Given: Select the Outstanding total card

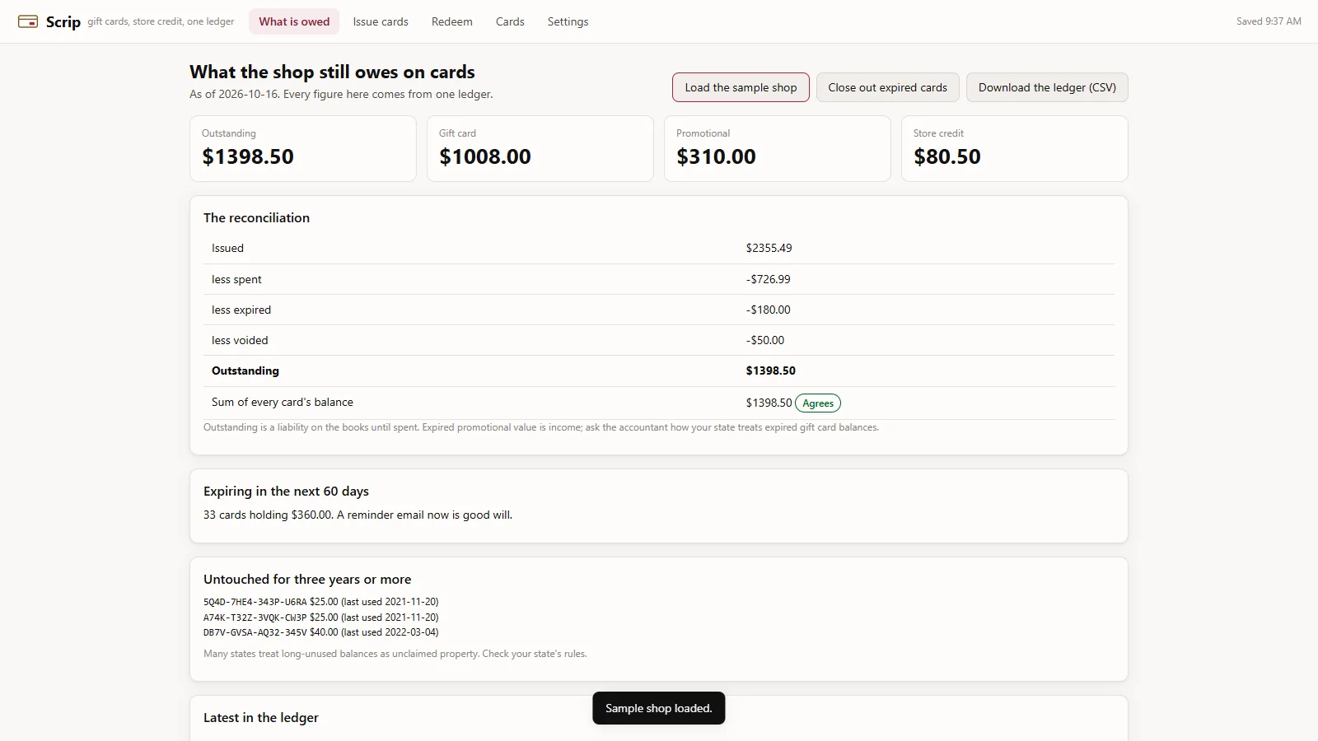Looking at the screenshot, I should 303,148.
